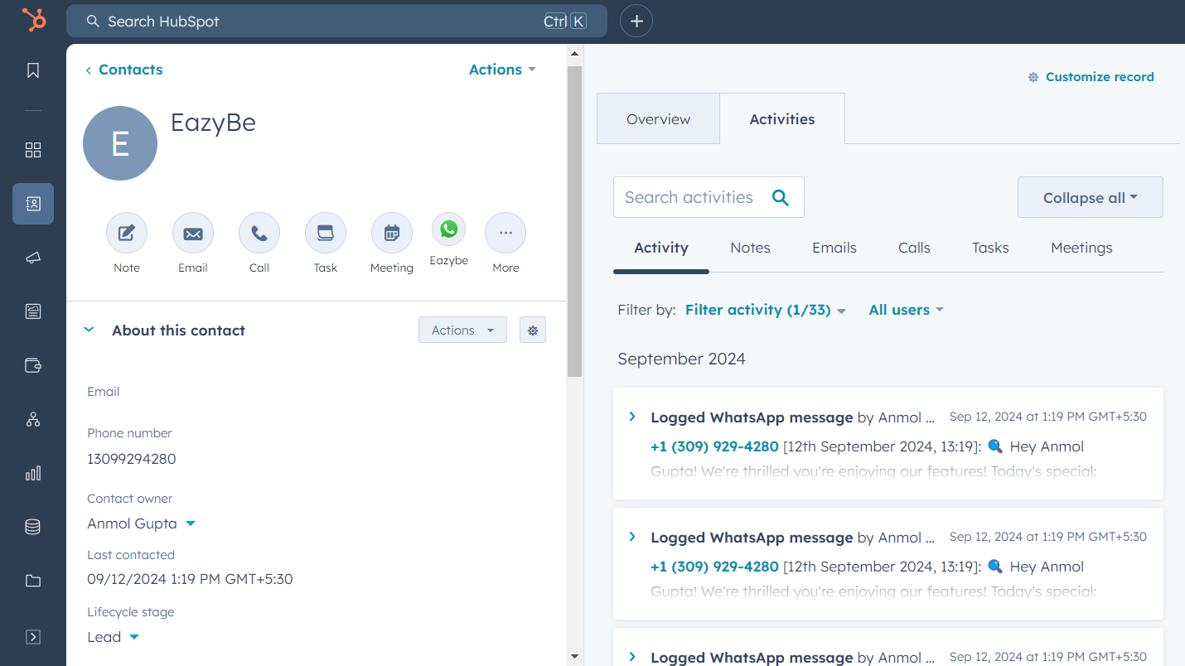This screenshot has width=1185, height=666.
Task: Open the Marketing megaphone icon in sidebar
Action: pos(32,258)
